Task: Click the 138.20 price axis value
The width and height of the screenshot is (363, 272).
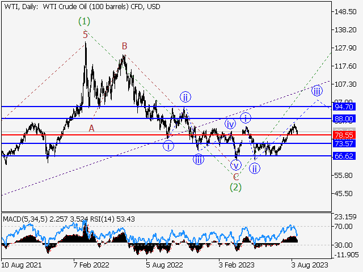Action: [345, 29]
